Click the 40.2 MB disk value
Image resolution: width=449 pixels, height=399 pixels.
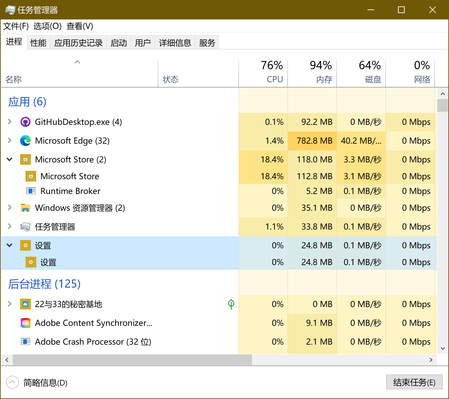coord(361,141)
